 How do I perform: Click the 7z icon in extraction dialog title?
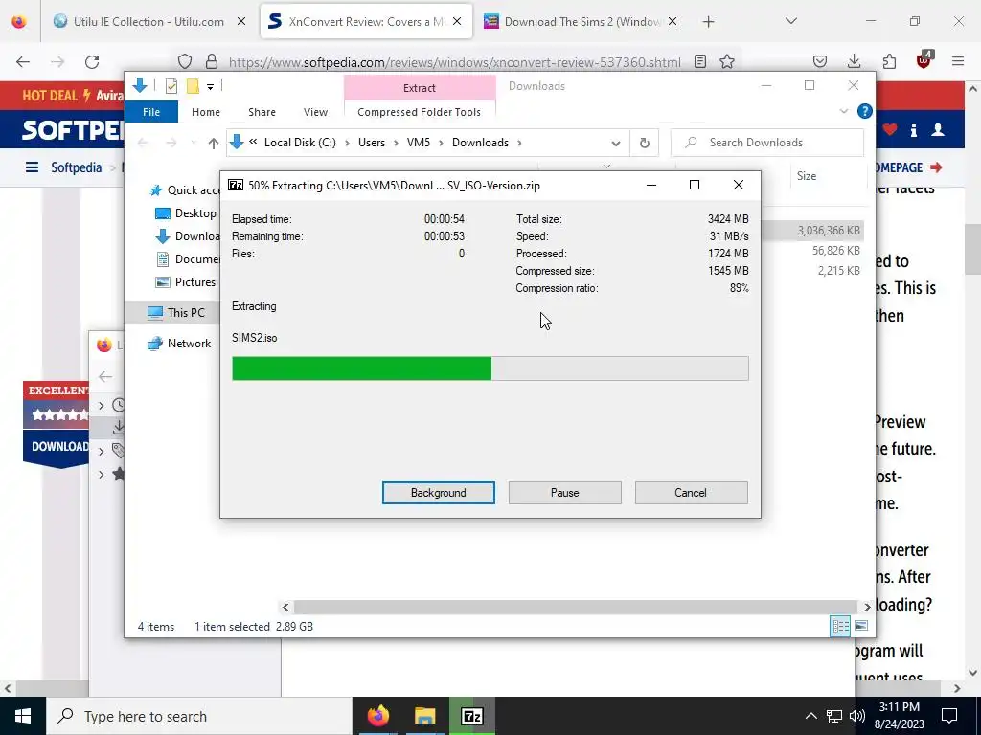pos(236,185)
